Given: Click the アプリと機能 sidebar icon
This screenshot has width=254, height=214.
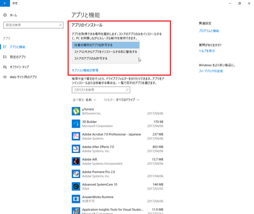Looking at the screenshot, I should (5, 47).
